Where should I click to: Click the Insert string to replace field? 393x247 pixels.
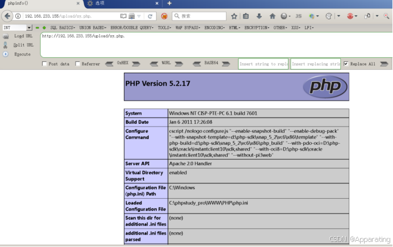pos(263,64)
